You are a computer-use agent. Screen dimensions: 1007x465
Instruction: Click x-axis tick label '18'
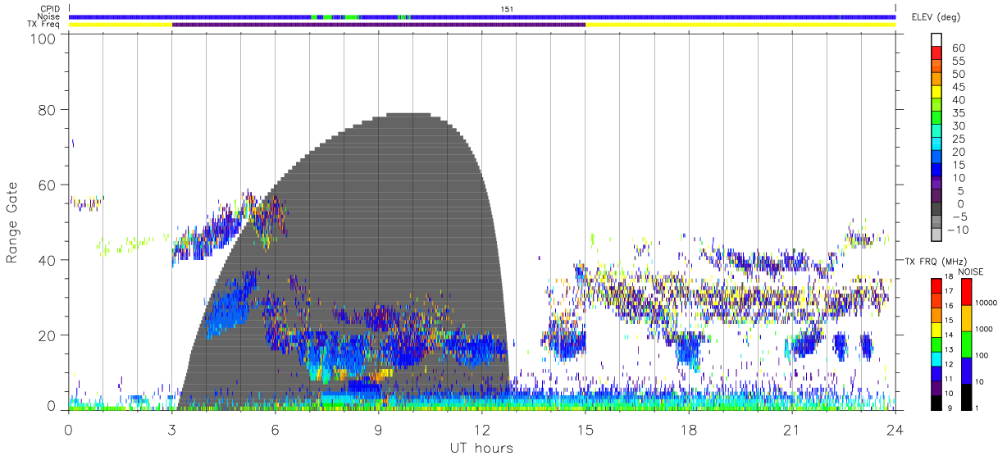(x=689, y=429)
